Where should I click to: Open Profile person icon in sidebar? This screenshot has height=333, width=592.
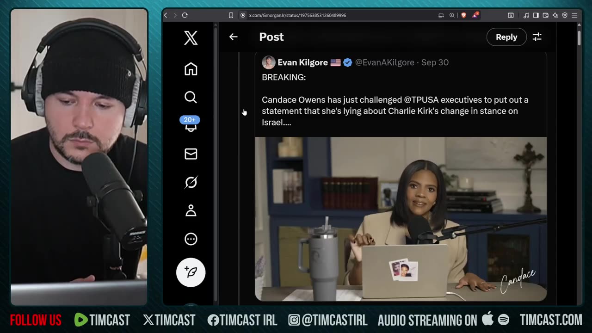191,211
